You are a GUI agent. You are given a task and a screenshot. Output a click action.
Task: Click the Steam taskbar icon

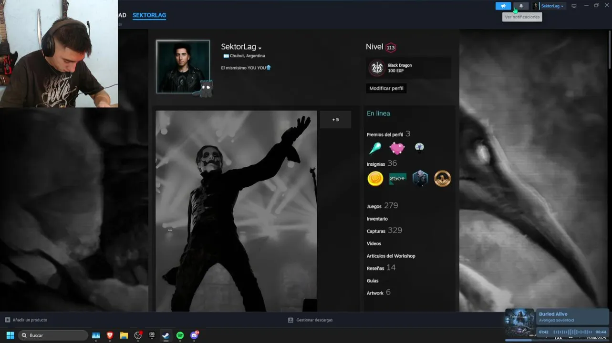(x=166, y=335)
